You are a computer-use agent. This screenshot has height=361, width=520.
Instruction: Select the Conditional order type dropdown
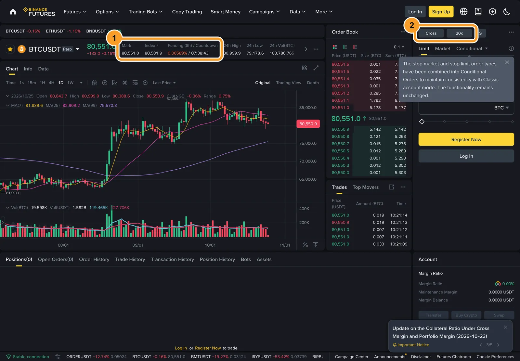coord(472,48)
